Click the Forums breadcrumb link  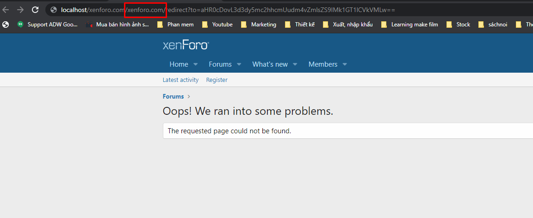pyautogui.click(x=173, y=97)
